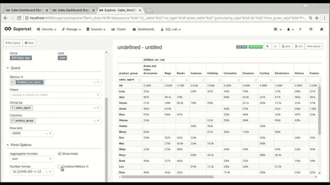
Task: Click the Save button
Action: 29,43
